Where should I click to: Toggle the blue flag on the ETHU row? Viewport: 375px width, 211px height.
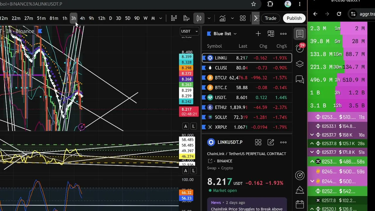pos(204,108)
